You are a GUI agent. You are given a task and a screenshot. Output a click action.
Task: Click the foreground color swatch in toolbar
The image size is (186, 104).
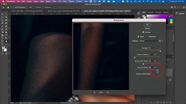pos(3,48)
